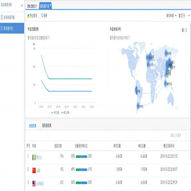Image resolution: width=191 pixels, height=191 pixels.
Task: Open the sort-by dropdown in top right
Action: [171, 15]
